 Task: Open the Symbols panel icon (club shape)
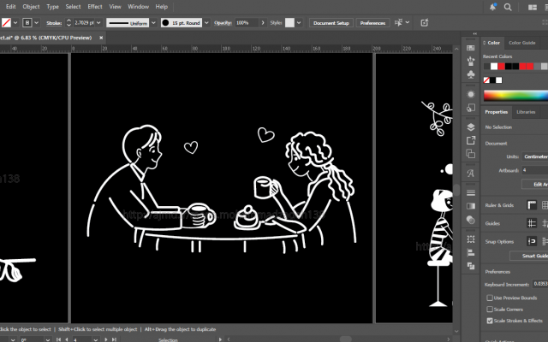(471, 74)
